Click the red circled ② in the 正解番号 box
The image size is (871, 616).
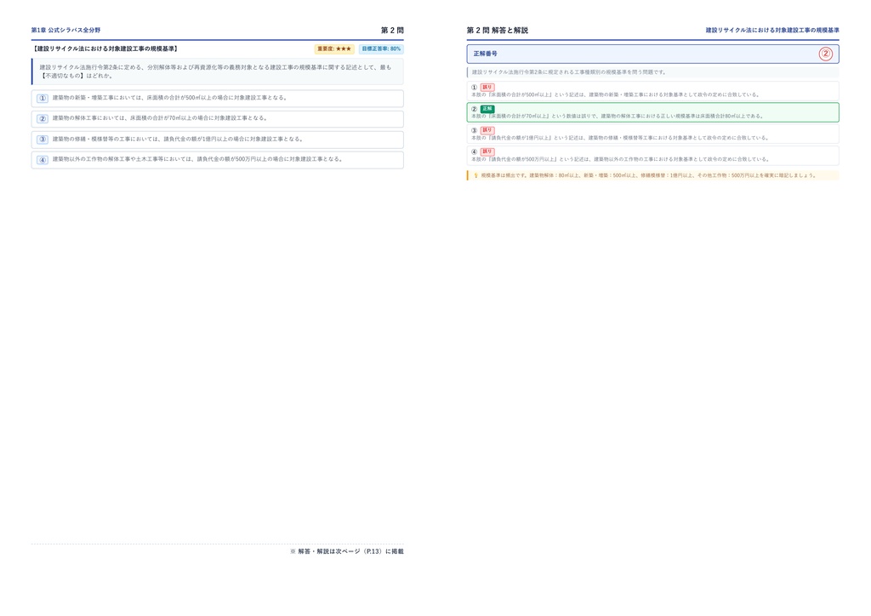coord(825,54)
